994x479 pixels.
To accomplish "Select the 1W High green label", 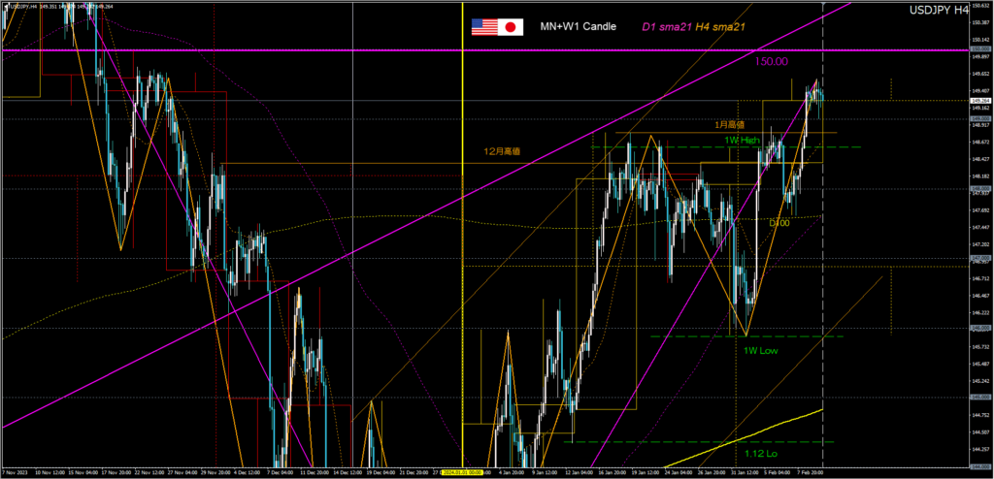I will 742,140.
